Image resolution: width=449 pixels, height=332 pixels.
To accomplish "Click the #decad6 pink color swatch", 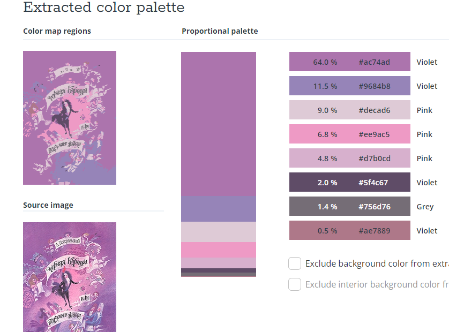I will [350, 110].
